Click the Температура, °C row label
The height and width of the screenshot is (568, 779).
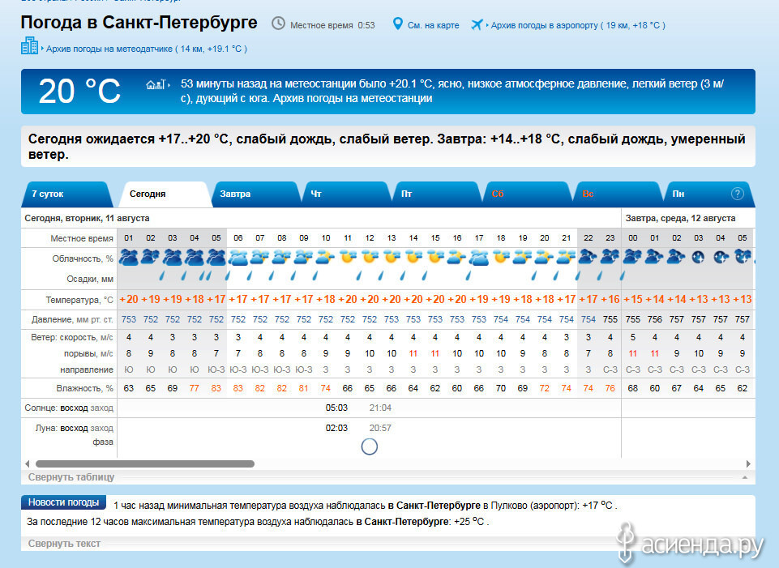tap(79, 300)
